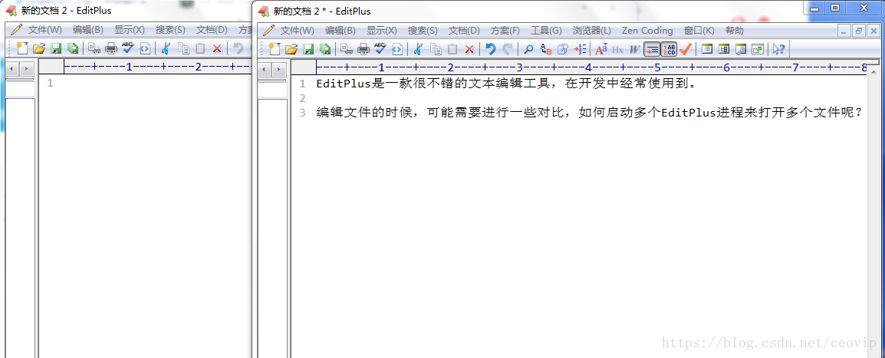This screenshot has height=358, width=885.
Task: Open 显示(X) menu in right window
Action: pos(382,31)
